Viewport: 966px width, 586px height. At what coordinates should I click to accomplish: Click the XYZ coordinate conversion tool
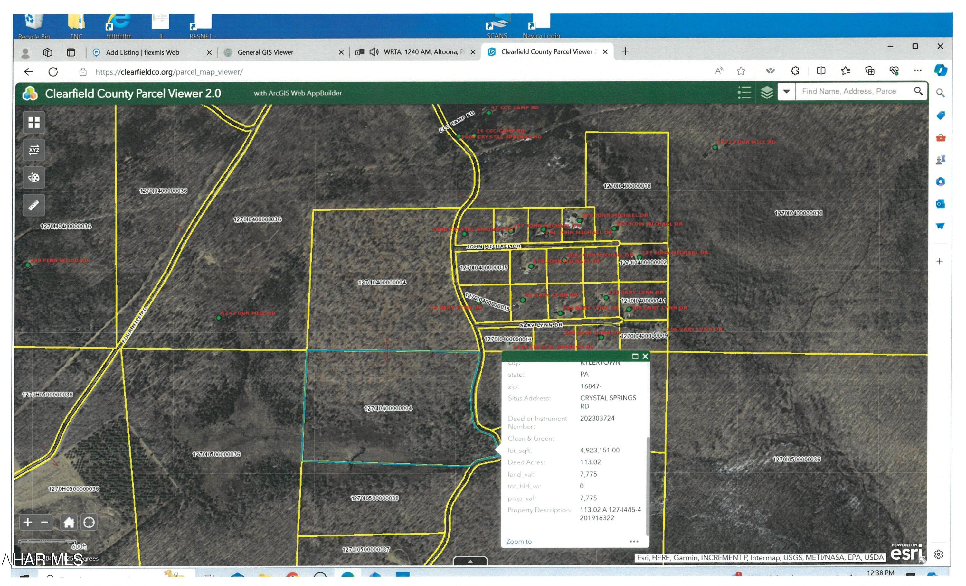coord(34,150)
